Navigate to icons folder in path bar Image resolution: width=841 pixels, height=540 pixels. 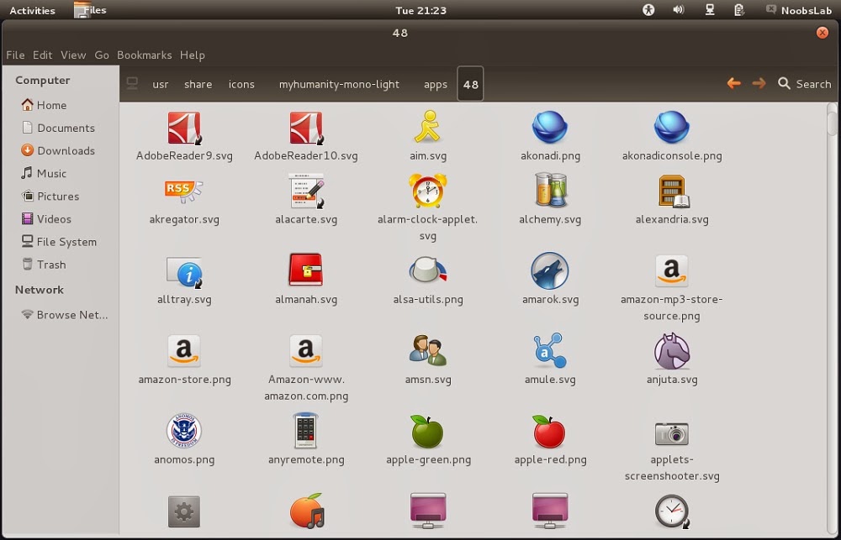tap(241, 84)
